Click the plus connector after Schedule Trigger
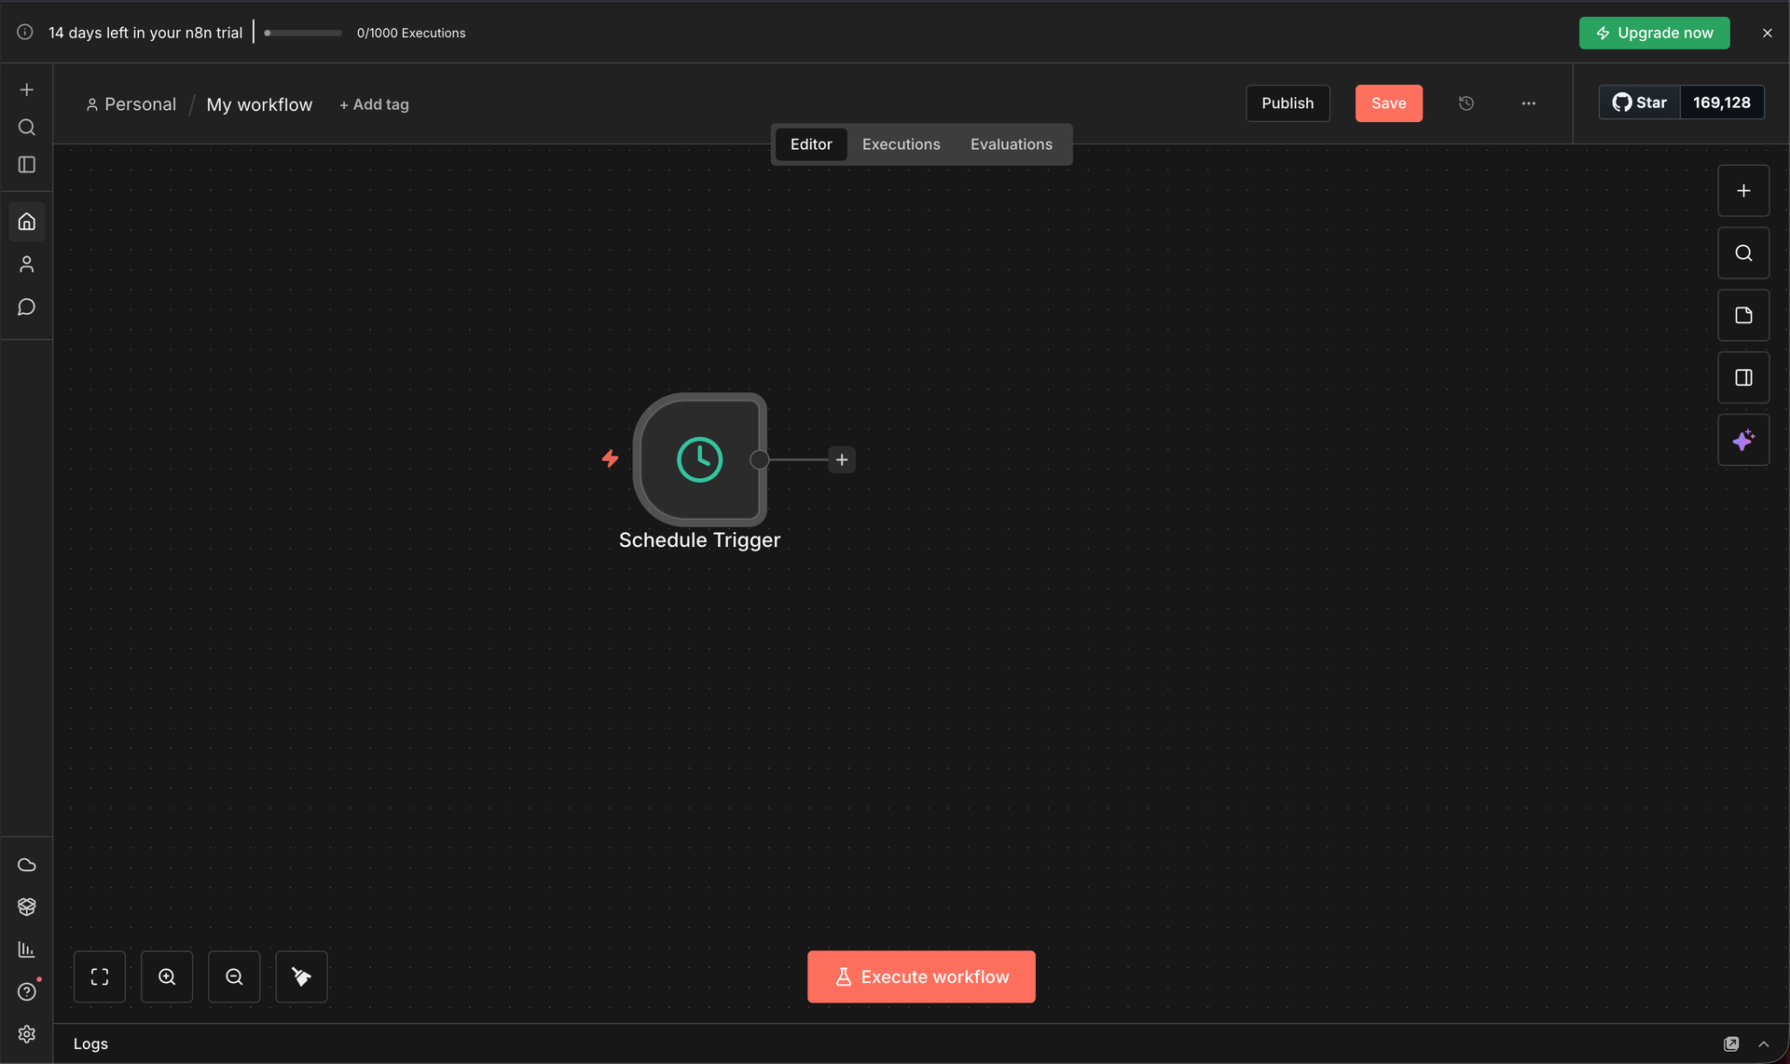 tap(842, 459)
